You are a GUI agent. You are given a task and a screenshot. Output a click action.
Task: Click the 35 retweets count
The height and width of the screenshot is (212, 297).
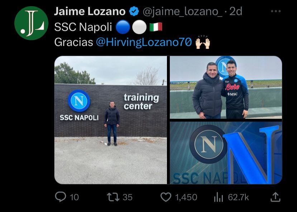128,197
